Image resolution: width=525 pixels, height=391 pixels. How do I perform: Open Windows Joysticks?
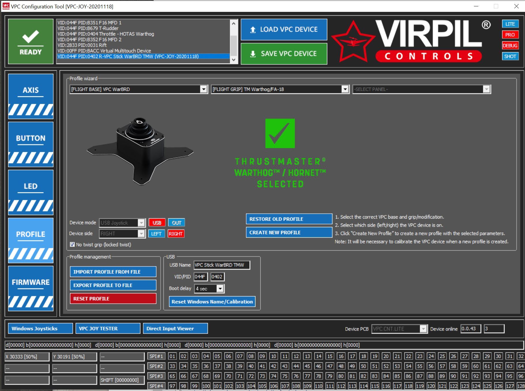tap(40, 328)
